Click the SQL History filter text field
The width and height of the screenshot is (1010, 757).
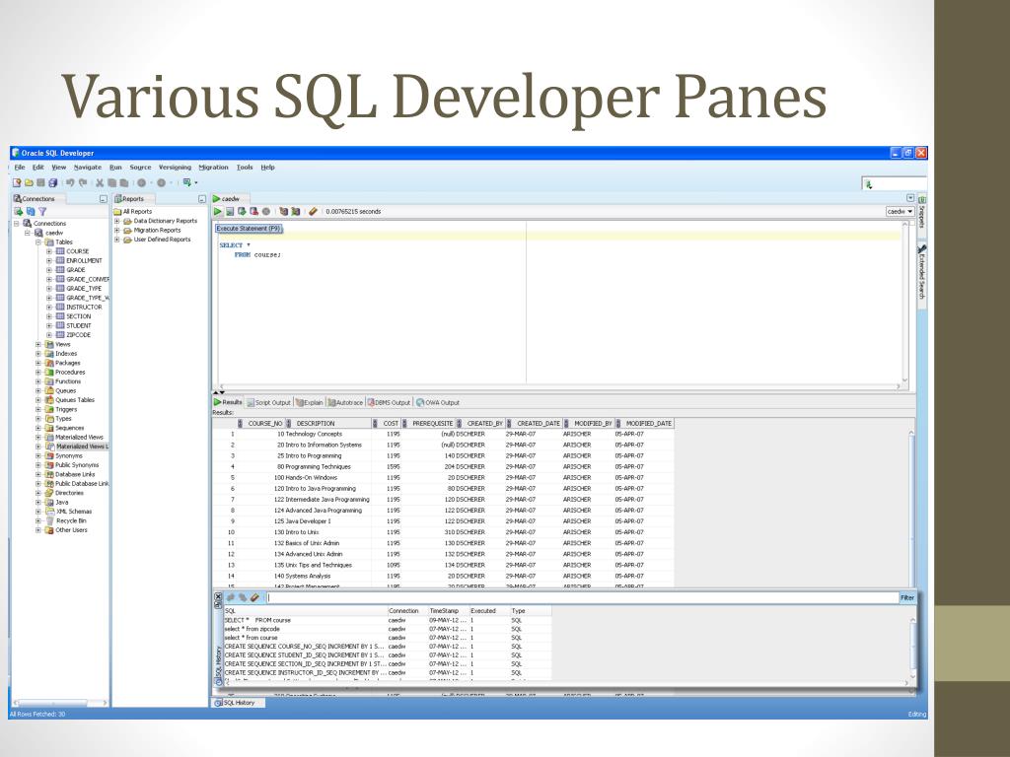point(582,598)
